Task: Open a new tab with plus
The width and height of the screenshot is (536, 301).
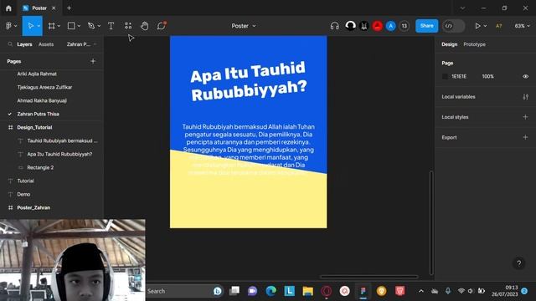Action: pyautogui.click(x=69, y=8)
